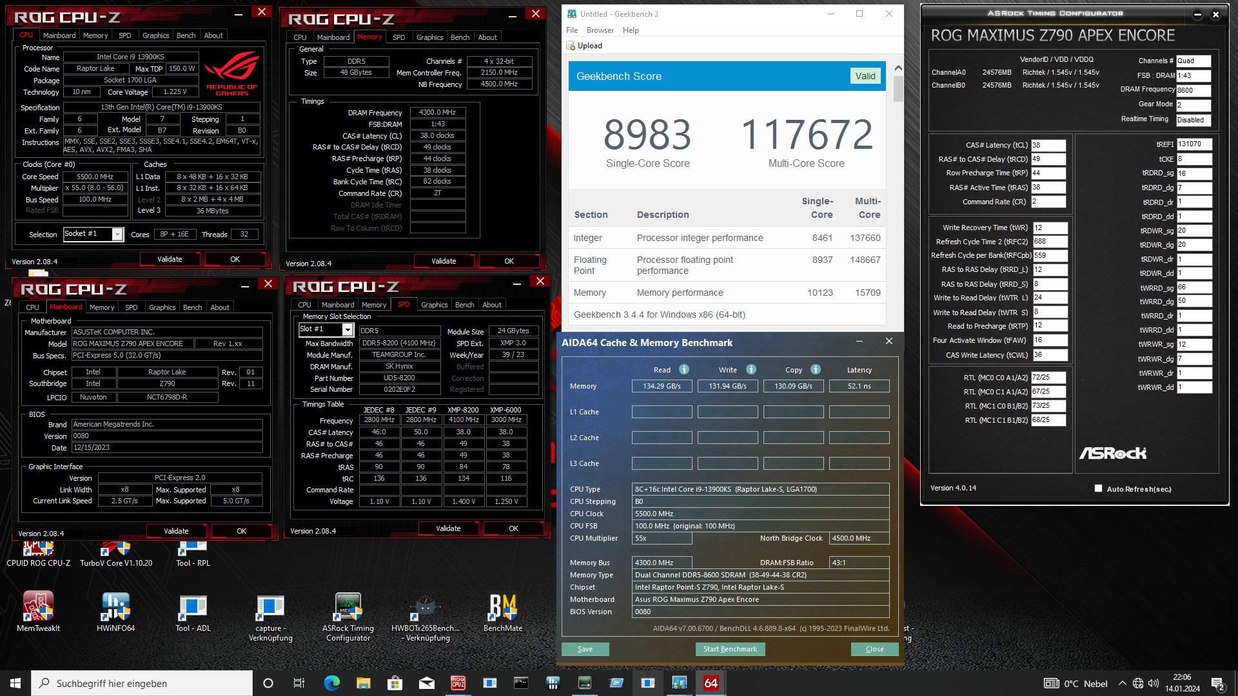Switch to ROG CPU-Z taskbar icon

pos(458,683)
